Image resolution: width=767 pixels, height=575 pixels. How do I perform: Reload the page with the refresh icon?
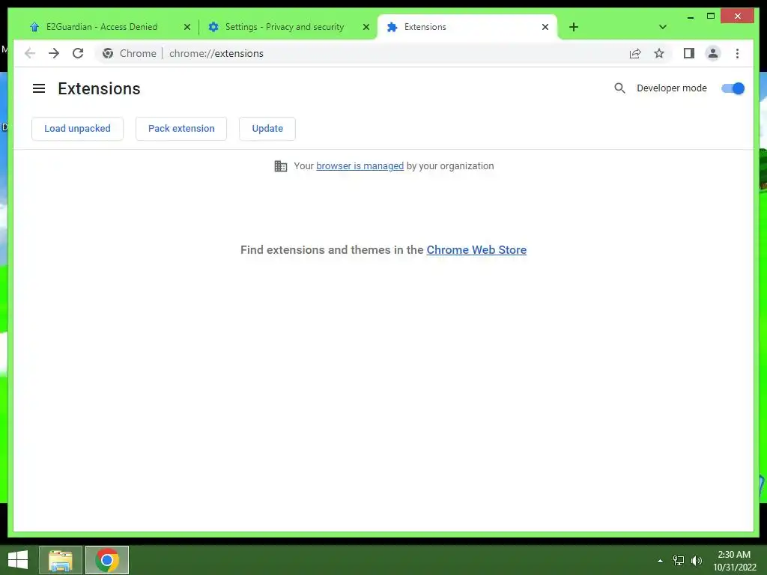[78, 53]
